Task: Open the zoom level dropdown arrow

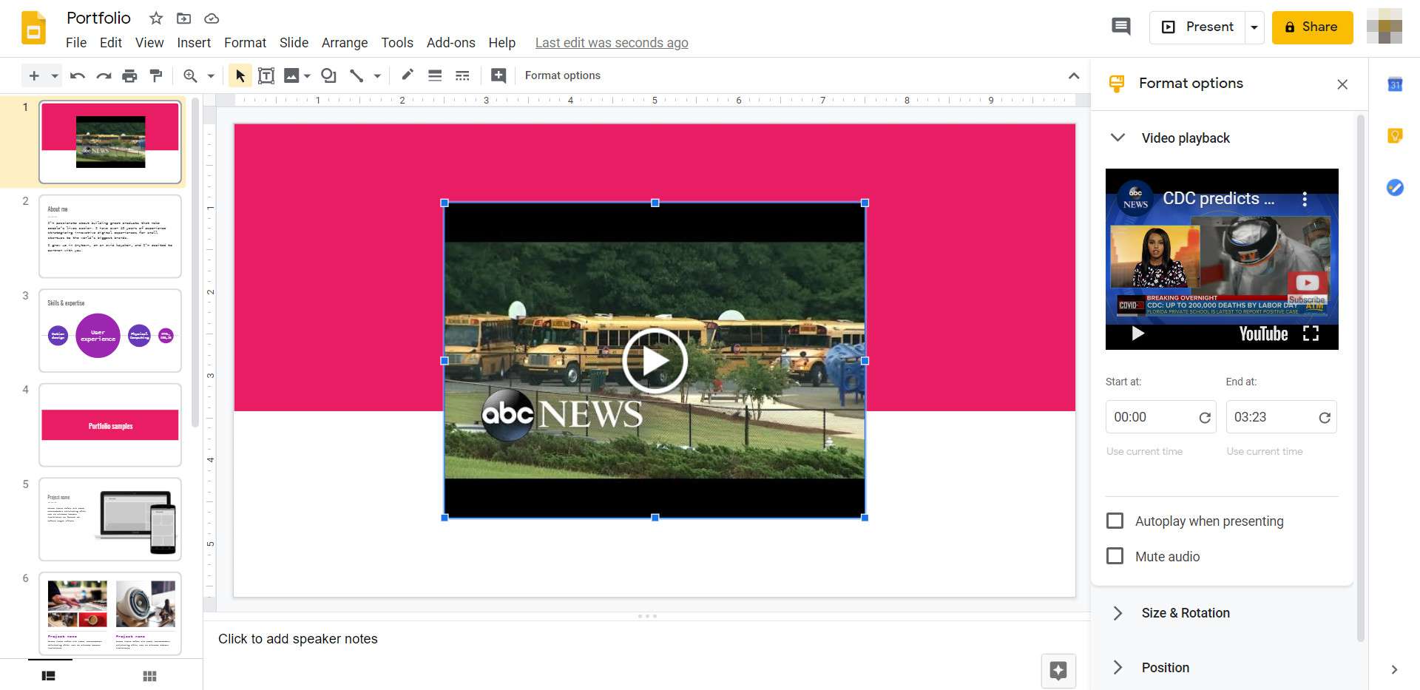Action: click(211, 76)
